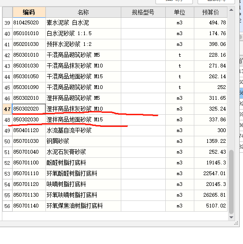The height and width of the screenshot is (244, 243).
Task: Select row 干混商品砌筑砂浆 M10
Action: pos(115,88)
